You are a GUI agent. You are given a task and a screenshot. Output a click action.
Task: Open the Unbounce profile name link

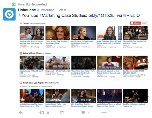point(27,10)
